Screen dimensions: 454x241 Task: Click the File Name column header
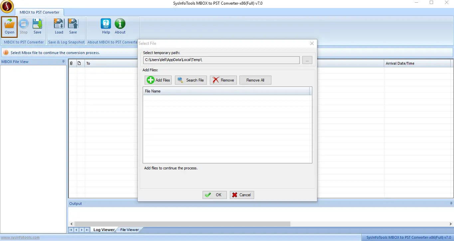[x=226, y=91]
